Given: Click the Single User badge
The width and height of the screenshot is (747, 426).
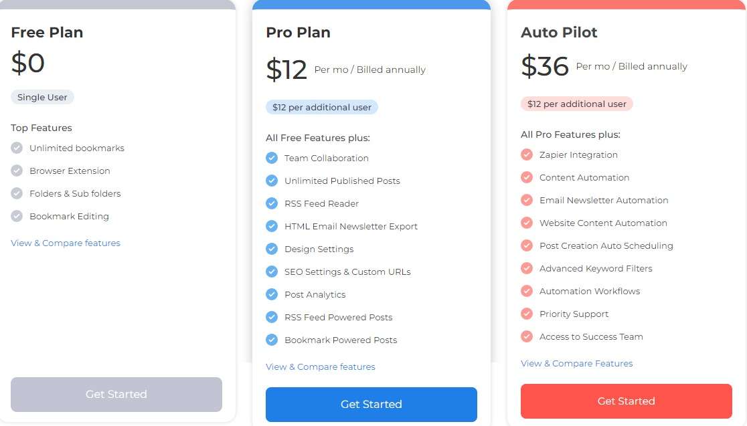Looking at the screenshot, I should pyautogui.click(x=42, y=97).
